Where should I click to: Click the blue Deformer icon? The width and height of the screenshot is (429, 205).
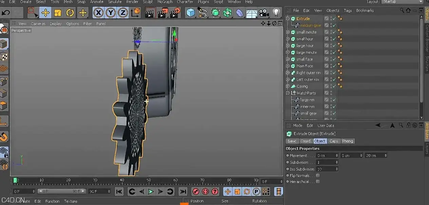(x=240, y=13)
